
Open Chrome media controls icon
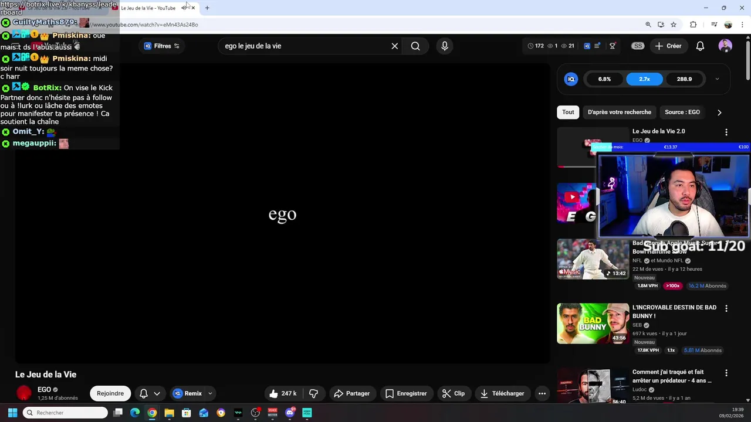714,25
